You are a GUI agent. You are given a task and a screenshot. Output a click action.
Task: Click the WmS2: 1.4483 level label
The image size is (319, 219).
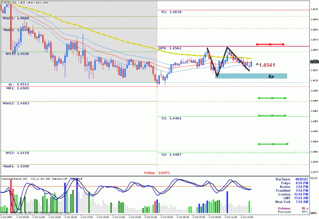click(x=16, y=104)
